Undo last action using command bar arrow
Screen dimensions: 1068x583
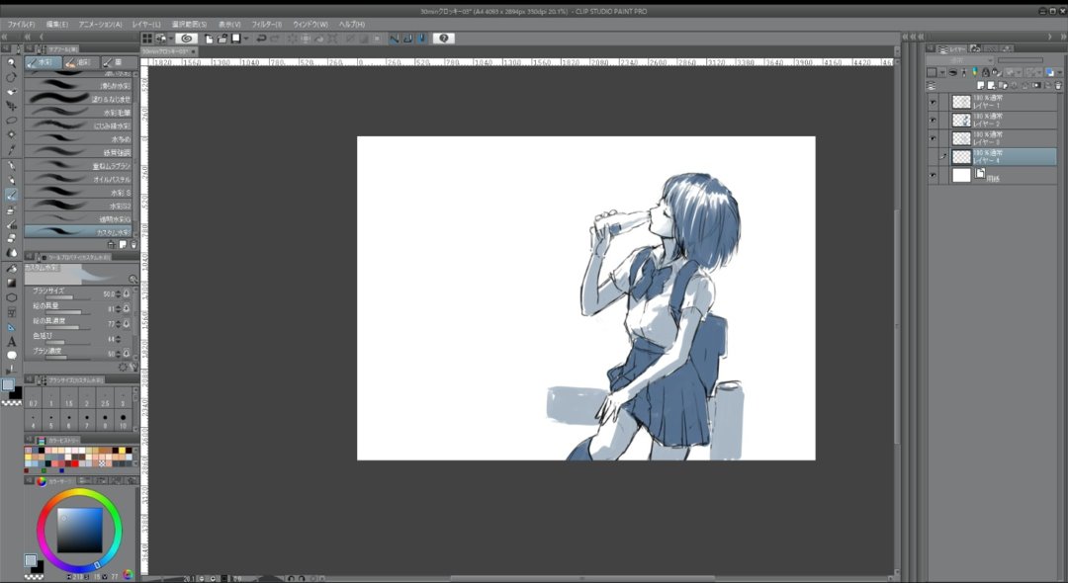(x=261, y=39)
